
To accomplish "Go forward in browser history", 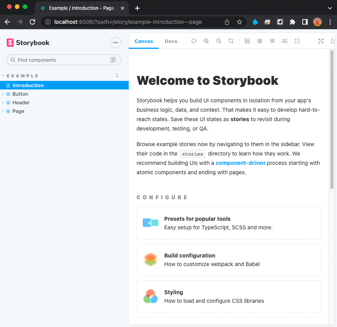I will 20,22.
